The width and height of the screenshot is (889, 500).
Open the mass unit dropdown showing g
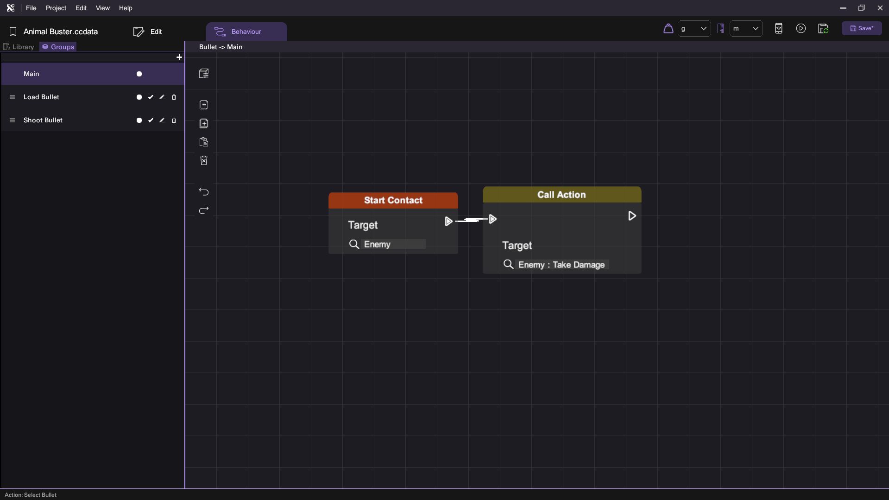[x=694, y=29]
